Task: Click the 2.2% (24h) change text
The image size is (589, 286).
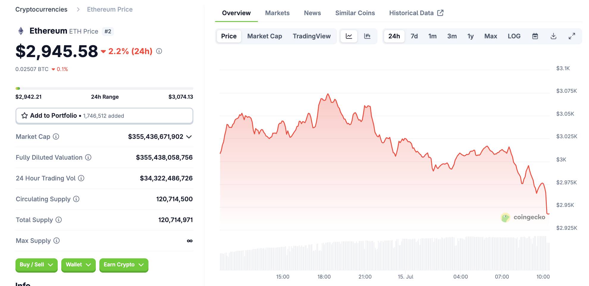Action: pyautogui.click(x=130, y=51)
